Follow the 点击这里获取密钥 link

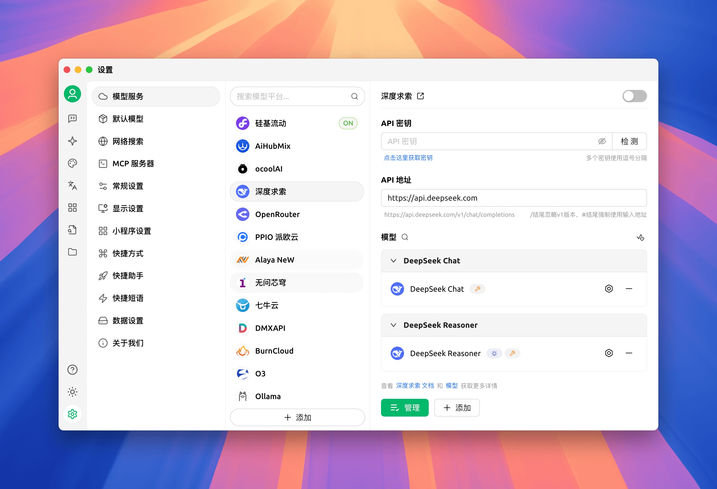[408, 158]
